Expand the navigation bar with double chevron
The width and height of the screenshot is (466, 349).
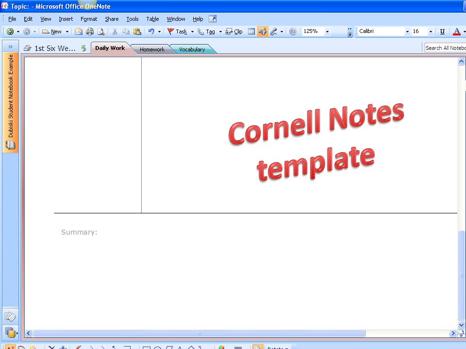click(10, 47)
